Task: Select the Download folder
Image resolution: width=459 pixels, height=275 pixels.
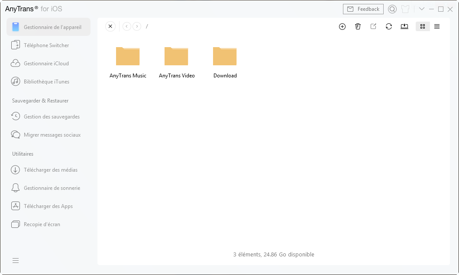Action: click(225, 62)
